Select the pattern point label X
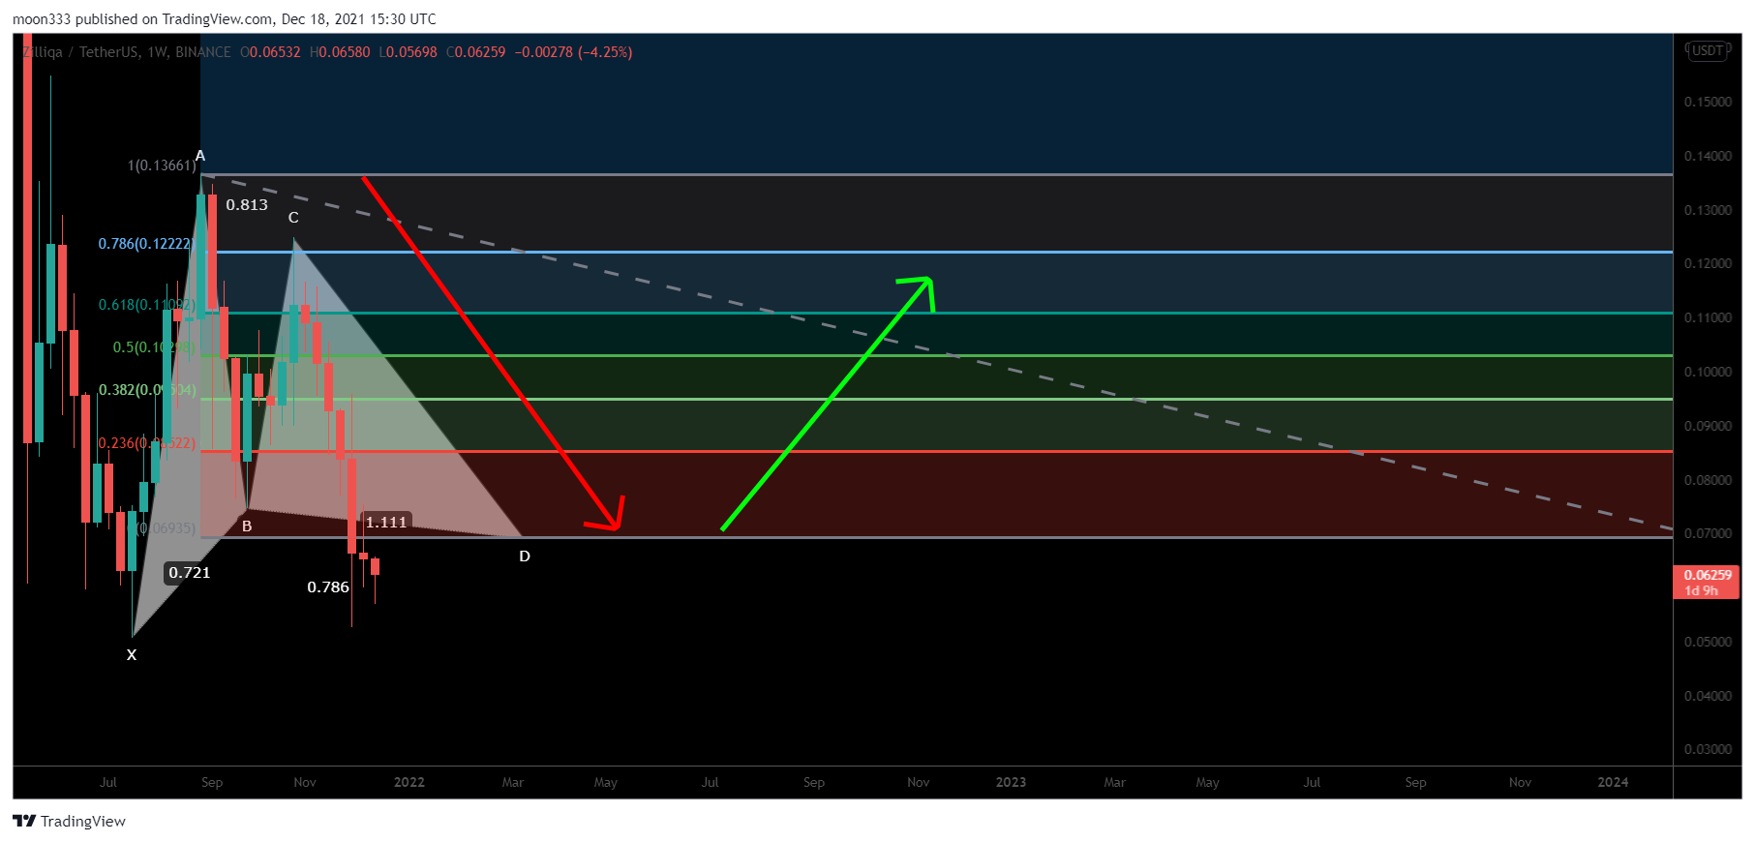 132,655
